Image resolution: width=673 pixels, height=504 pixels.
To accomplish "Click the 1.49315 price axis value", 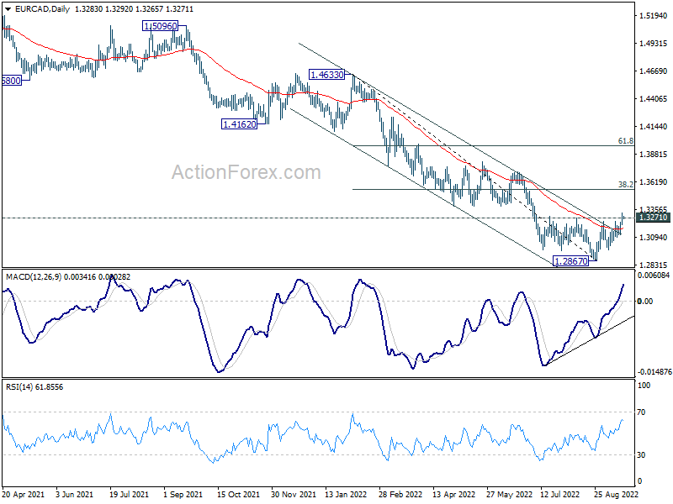I will click(654, 44).
